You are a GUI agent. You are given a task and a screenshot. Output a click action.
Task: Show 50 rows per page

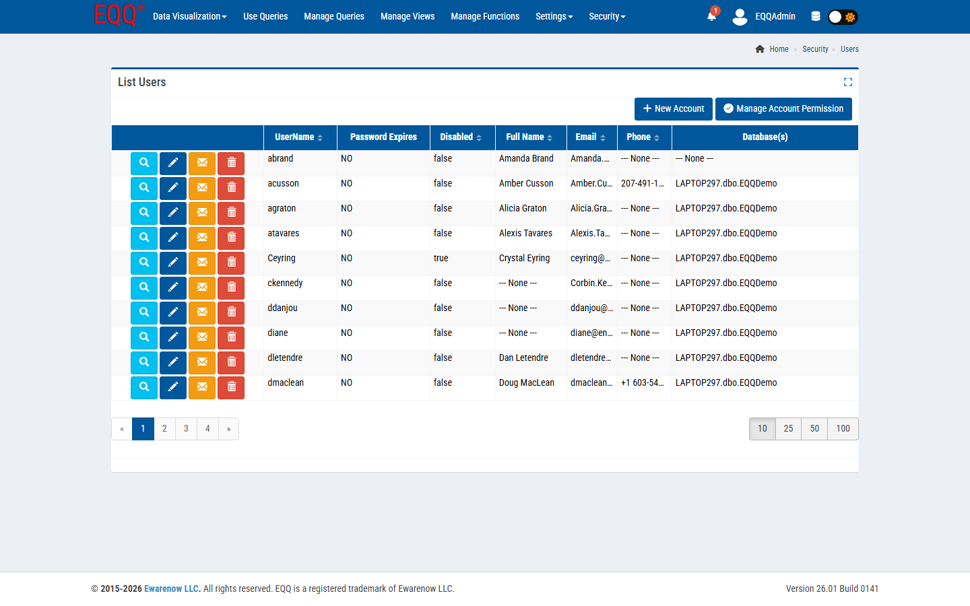point(814,429)
